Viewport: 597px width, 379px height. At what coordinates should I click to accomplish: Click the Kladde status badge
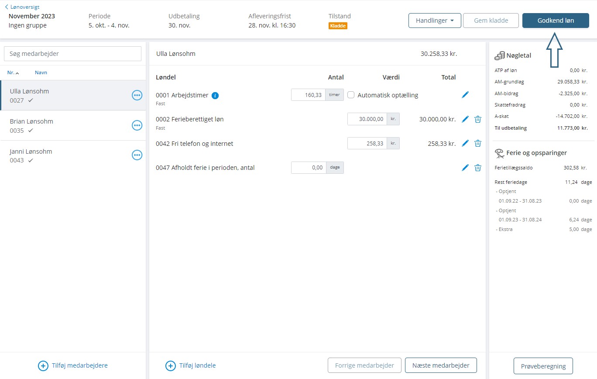[x=338, y=26]
